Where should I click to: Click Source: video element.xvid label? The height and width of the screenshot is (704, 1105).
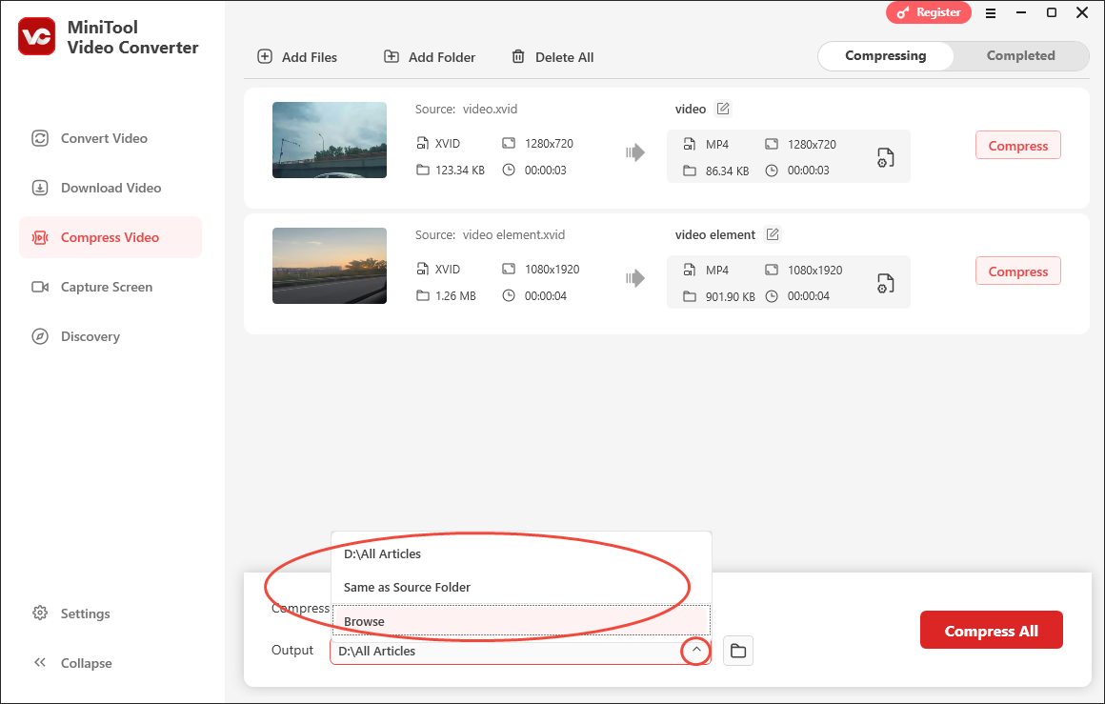[x=490, y=234]
